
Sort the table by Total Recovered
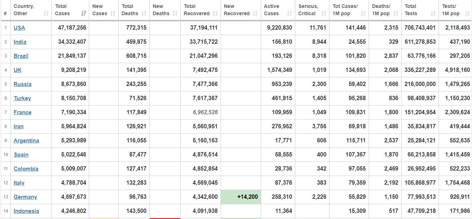click(215, 13)
